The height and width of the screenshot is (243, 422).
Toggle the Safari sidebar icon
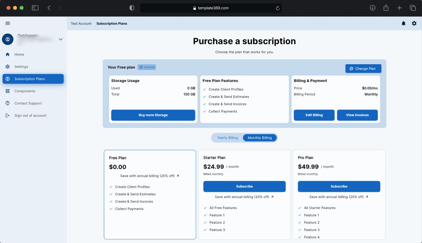click(35, 8)
